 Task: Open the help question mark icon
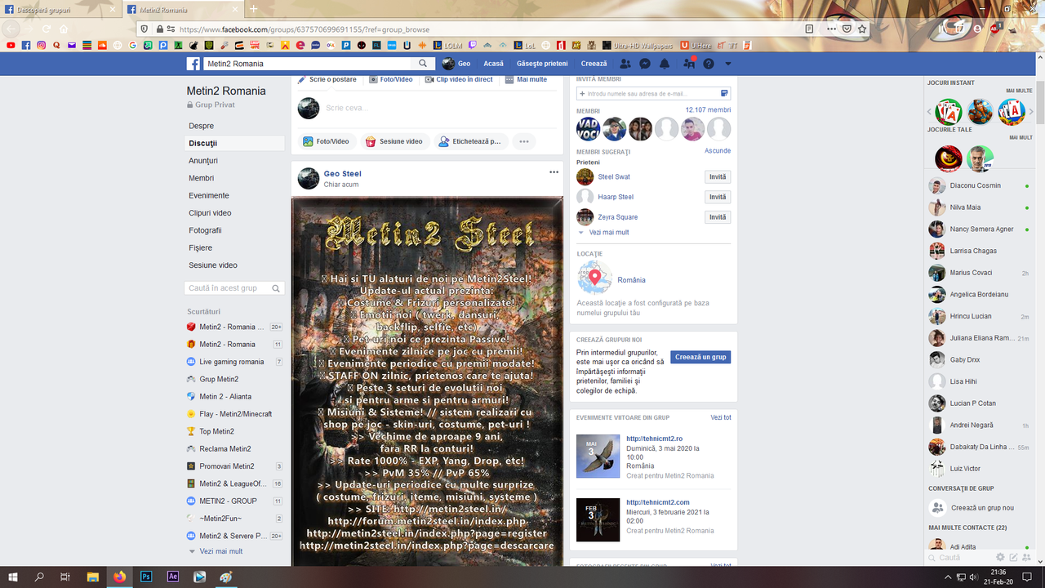709,64
